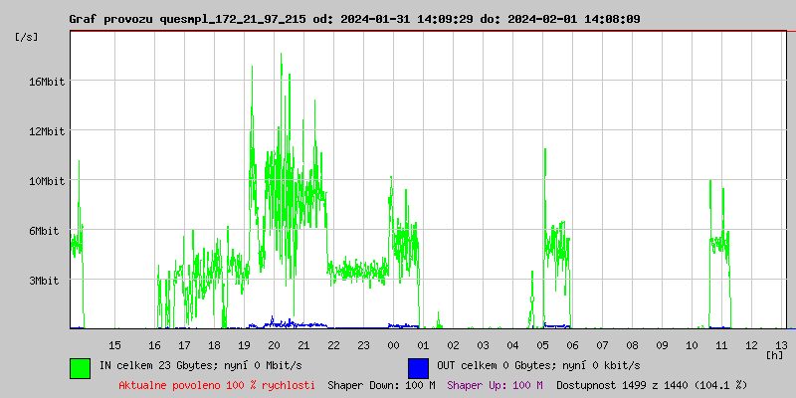The height and width of the screenshot is (398, 796).
Task: Click the 6Mbit y-axis label
Action: click(44, 231)
